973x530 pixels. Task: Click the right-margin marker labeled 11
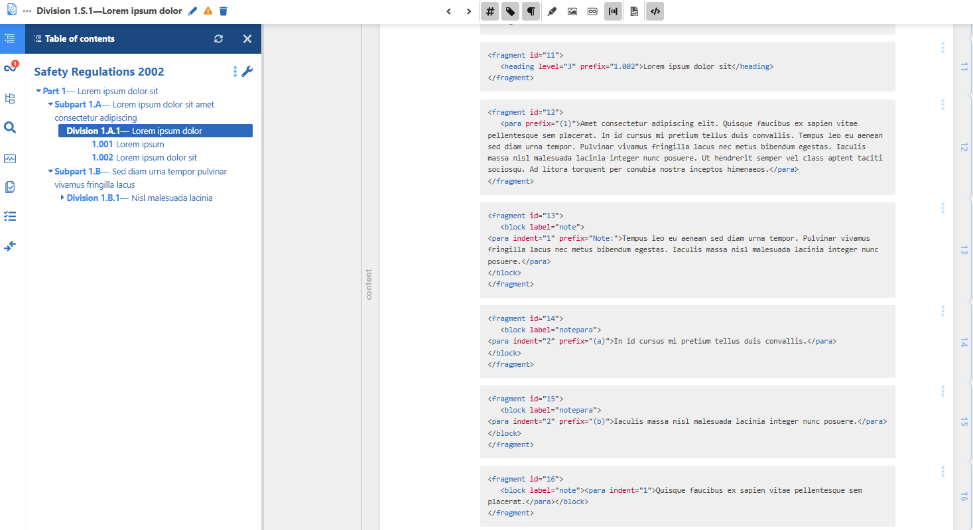click(964, 66)
